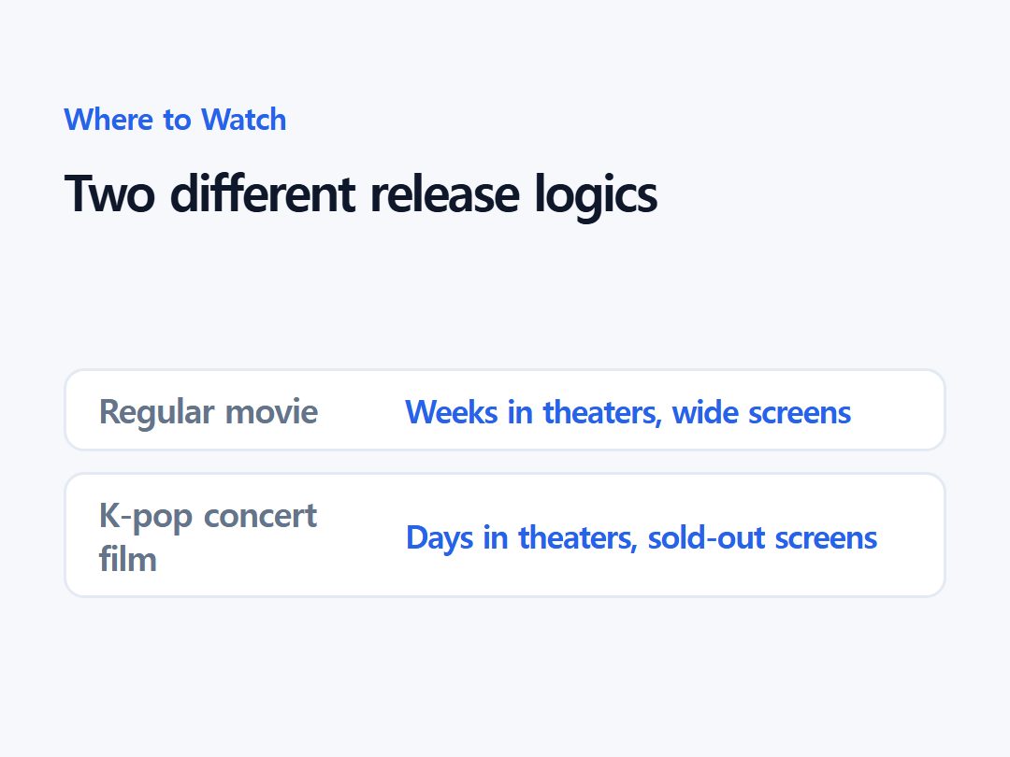Click the 'Where to Watch' label
1010x757 pixels.
175,120
